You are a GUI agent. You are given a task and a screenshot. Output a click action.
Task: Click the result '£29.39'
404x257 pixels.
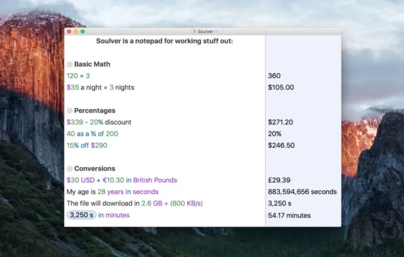[279, 180]
